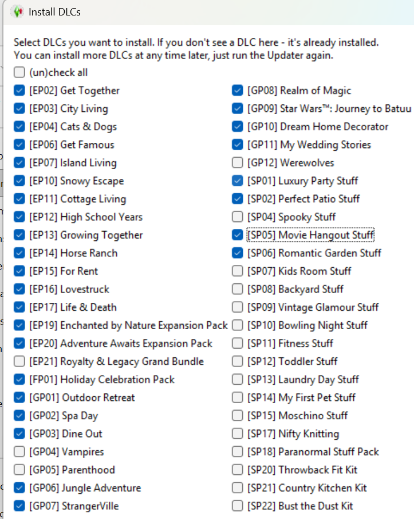The width and height of the screenshot is (414, 519).
Task: Uncheck [SP01] Luxury Party Stuff
Action: pyautogui.click(x=237, y=181)
